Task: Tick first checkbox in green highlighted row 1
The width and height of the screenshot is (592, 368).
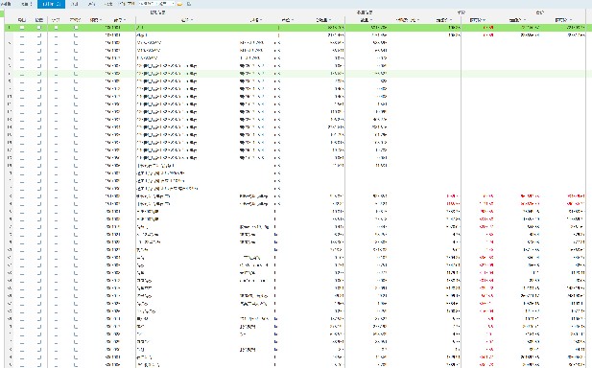Action: (x=22, y=28)
